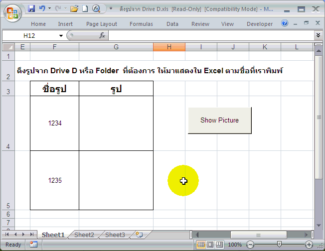The height and width of the screenshot is (251, 325).
Task: Customize Quick Access Toolbar dropdown
Action: 111,8
